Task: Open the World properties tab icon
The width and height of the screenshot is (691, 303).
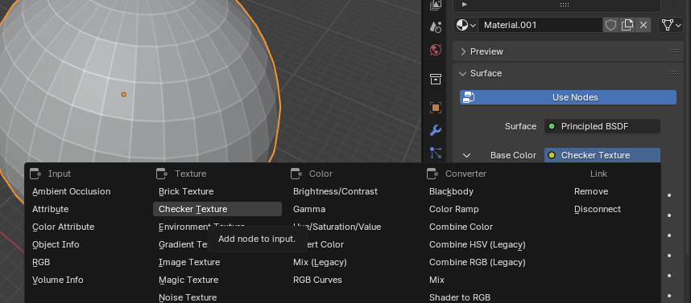Action: (x=436, y=50)
